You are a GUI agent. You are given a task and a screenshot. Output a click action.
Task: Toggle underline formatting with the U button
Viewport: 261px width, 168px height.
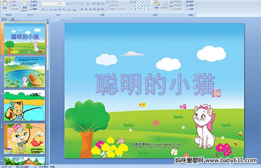(51, 10)
